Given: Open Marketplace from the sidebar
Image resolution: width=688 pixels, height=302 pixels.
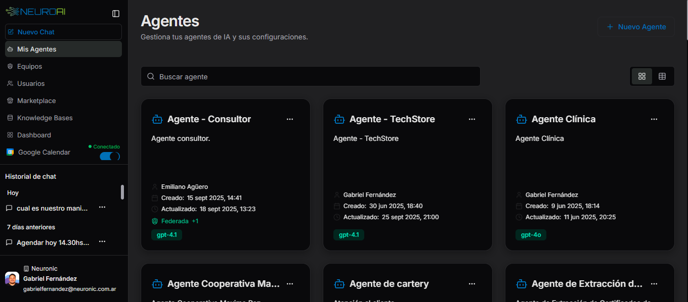Looking at the screenshot, I should (36, 100).
